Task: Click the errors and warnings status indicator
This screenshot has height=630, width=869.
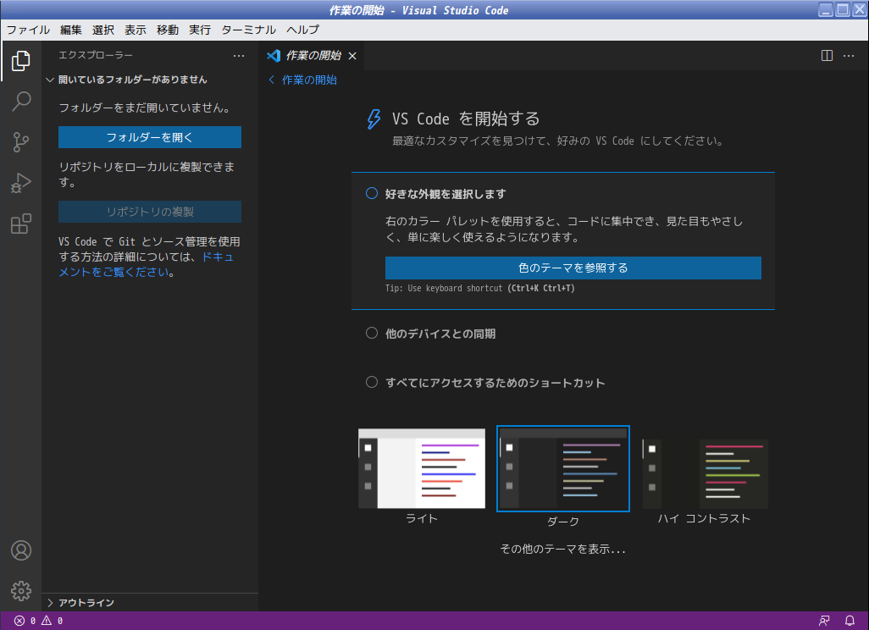Action: click(x=38, y=621)
